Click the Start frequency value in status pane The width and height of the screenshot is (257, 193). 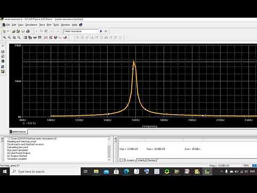coord(129,149)
